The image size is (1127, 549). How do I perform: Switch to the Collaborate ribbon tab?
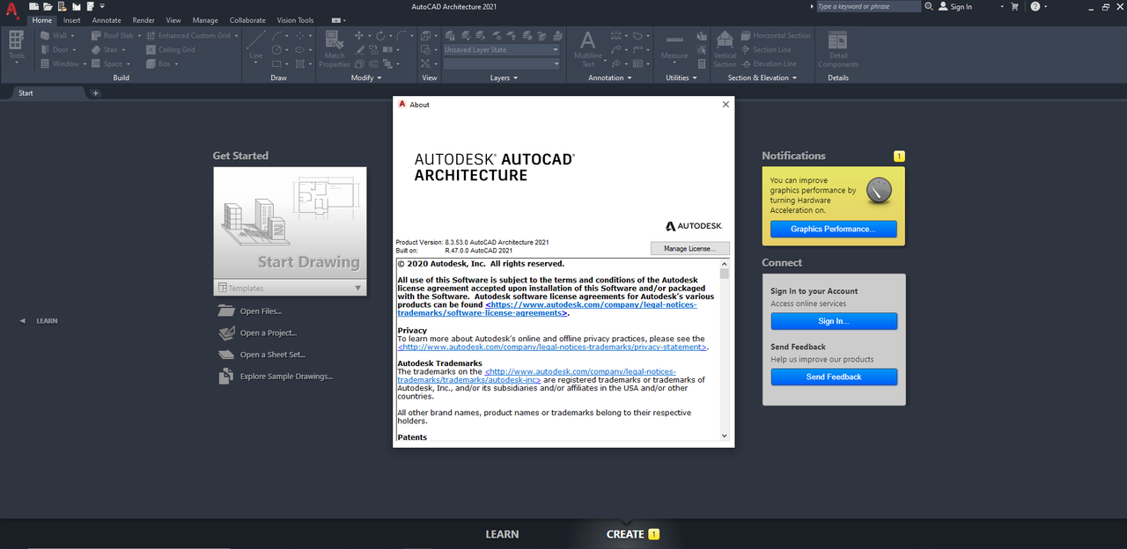pos(247,20)
